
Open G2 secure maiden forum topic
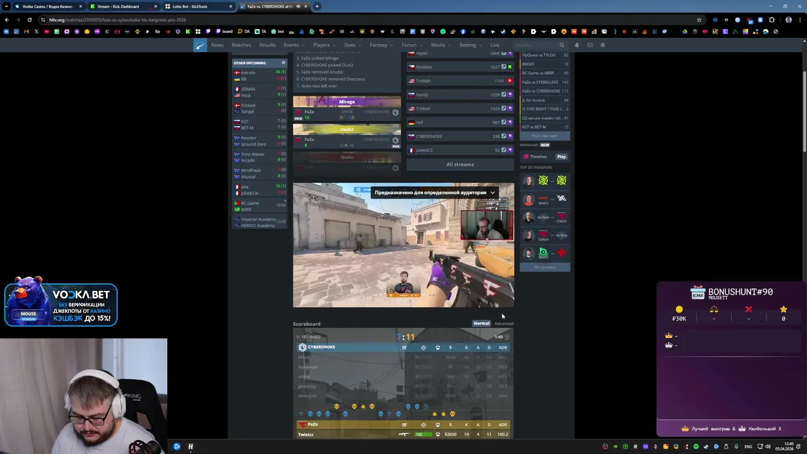pos(545,118)
